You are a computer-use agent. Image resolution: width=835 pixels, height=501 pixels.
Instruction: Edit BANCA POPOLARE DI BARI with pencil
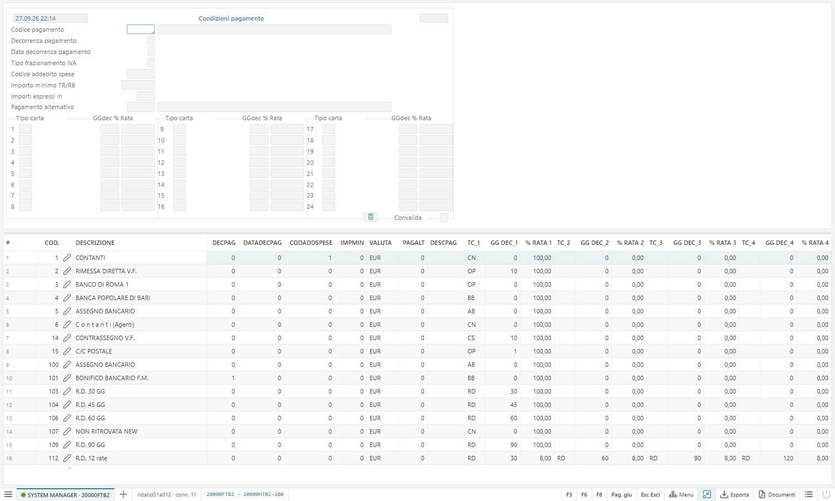coord(67,298)
